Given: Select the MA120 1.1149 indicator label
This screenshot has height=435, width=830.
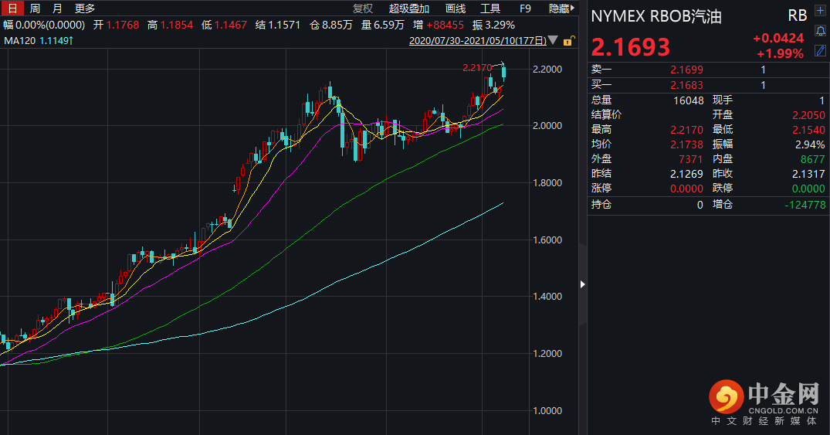Looking at the screenshot, I should [38, 40].
